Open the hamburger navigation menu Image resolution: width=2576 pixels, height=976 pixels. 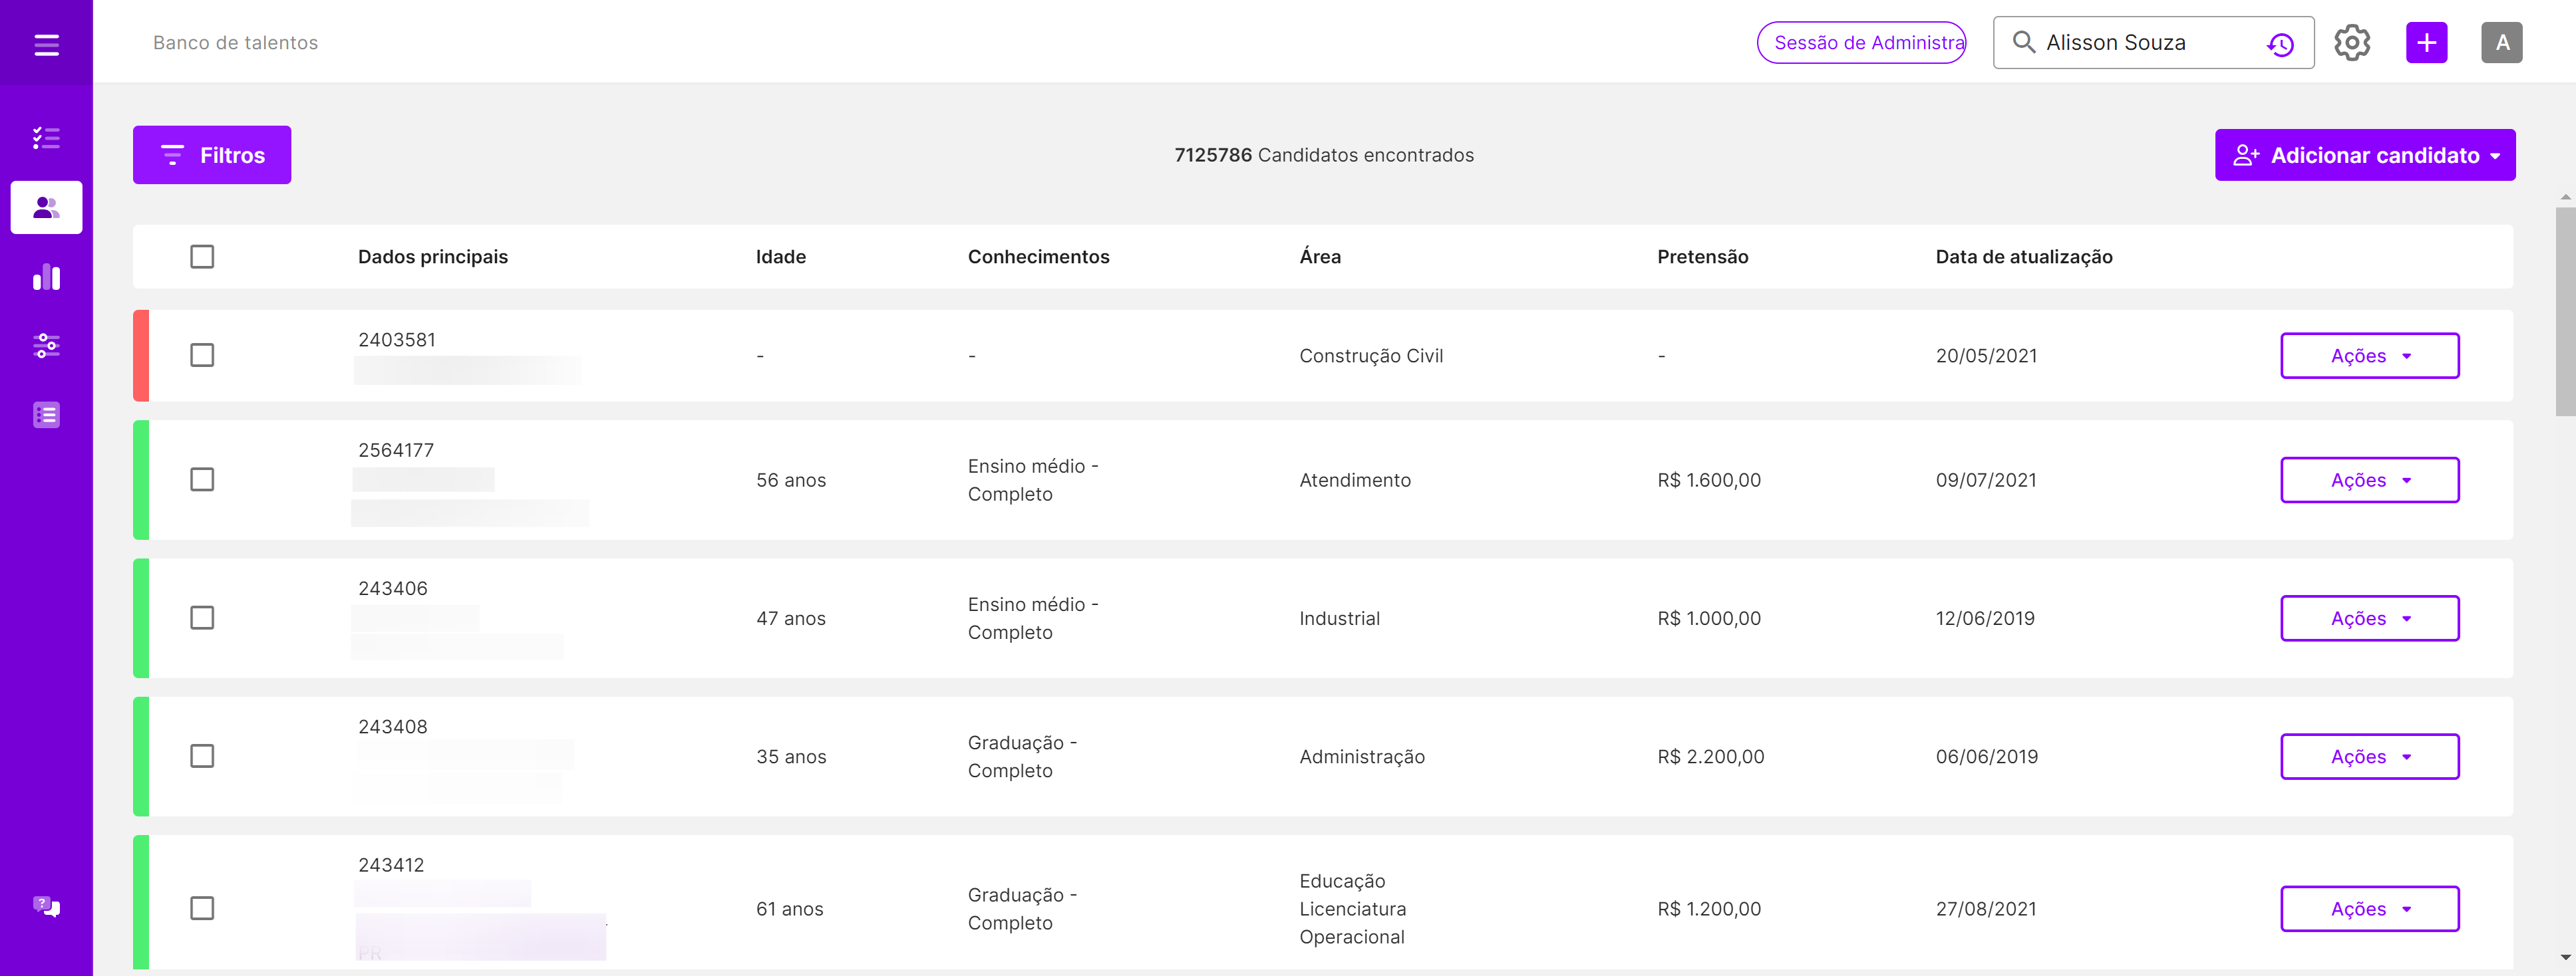click(46, 43)
